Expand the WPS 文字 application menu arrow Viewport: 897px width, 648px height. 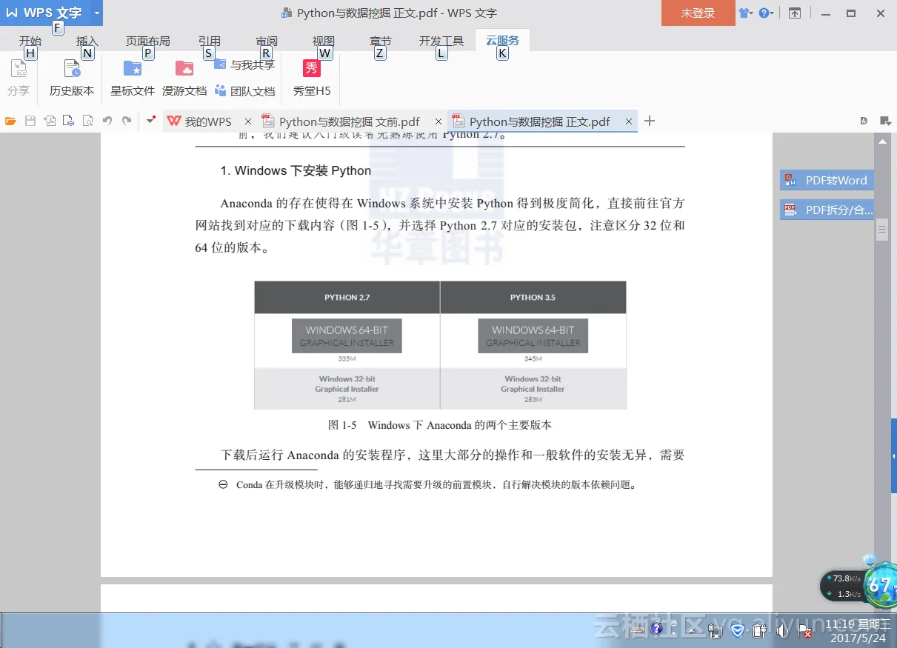pos(96,13)
